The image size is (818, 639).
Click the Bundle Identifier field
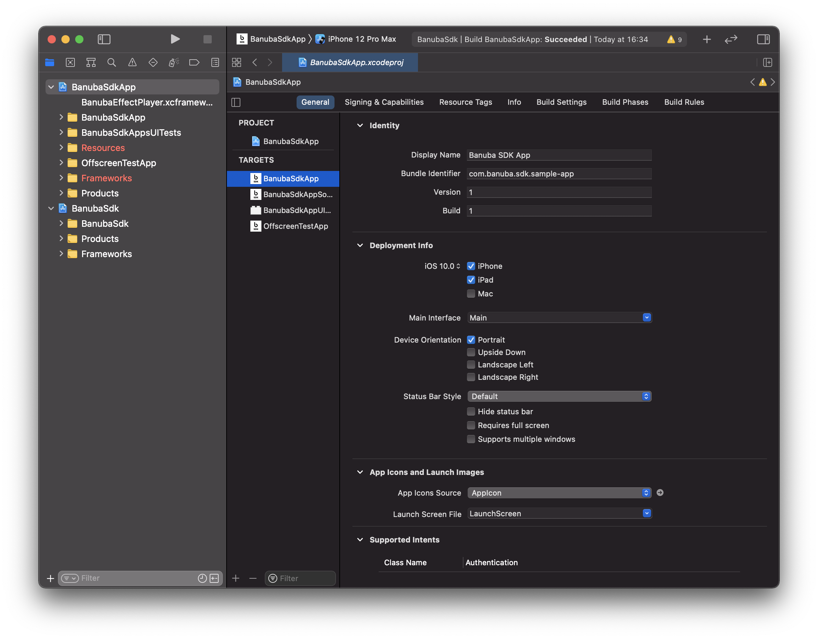559,174
